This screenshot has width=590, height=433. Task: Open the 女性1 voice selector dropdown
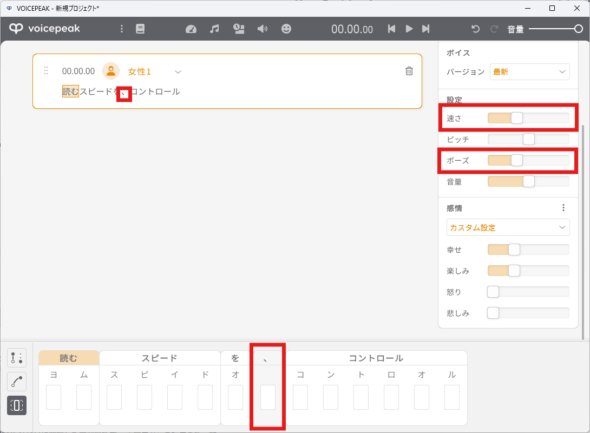click(178, 71)
